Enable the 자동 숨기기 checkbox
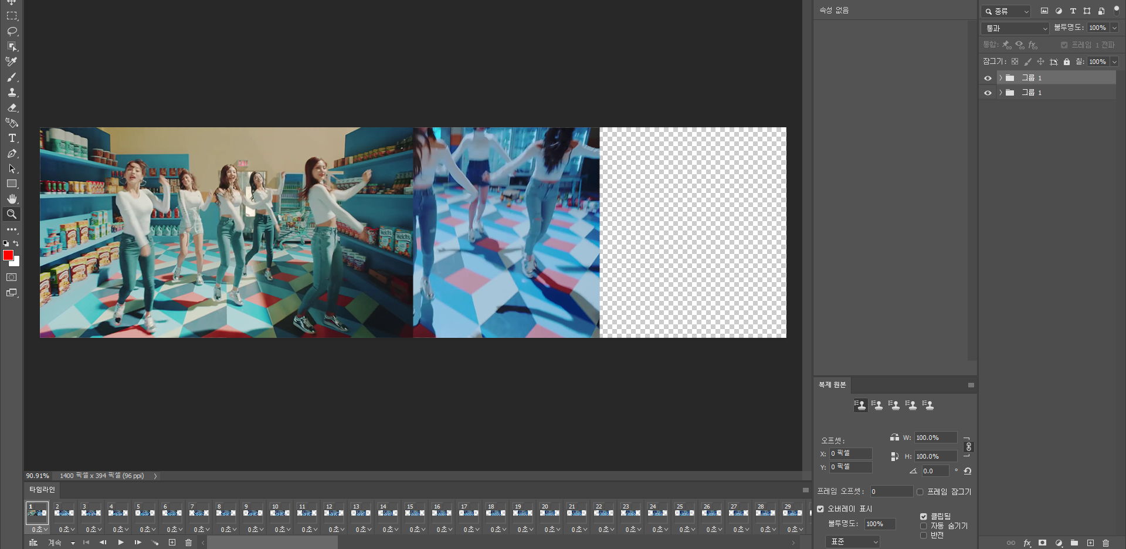1126x549 pixels. point(923,526)
